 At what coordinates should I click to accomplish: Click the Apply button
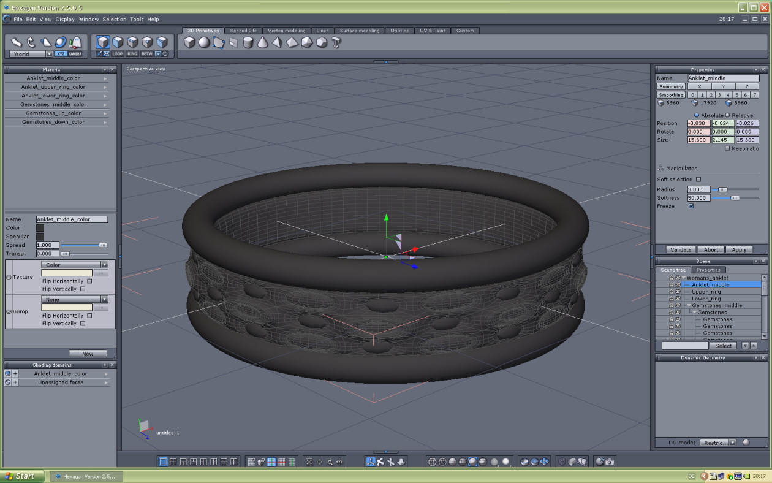740,249
